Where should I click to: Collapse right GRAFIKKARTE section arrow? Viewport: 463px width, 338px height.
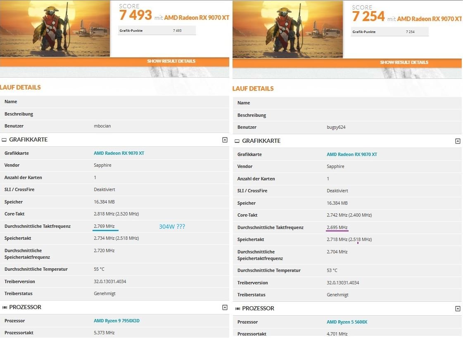(x=458, y=141)
